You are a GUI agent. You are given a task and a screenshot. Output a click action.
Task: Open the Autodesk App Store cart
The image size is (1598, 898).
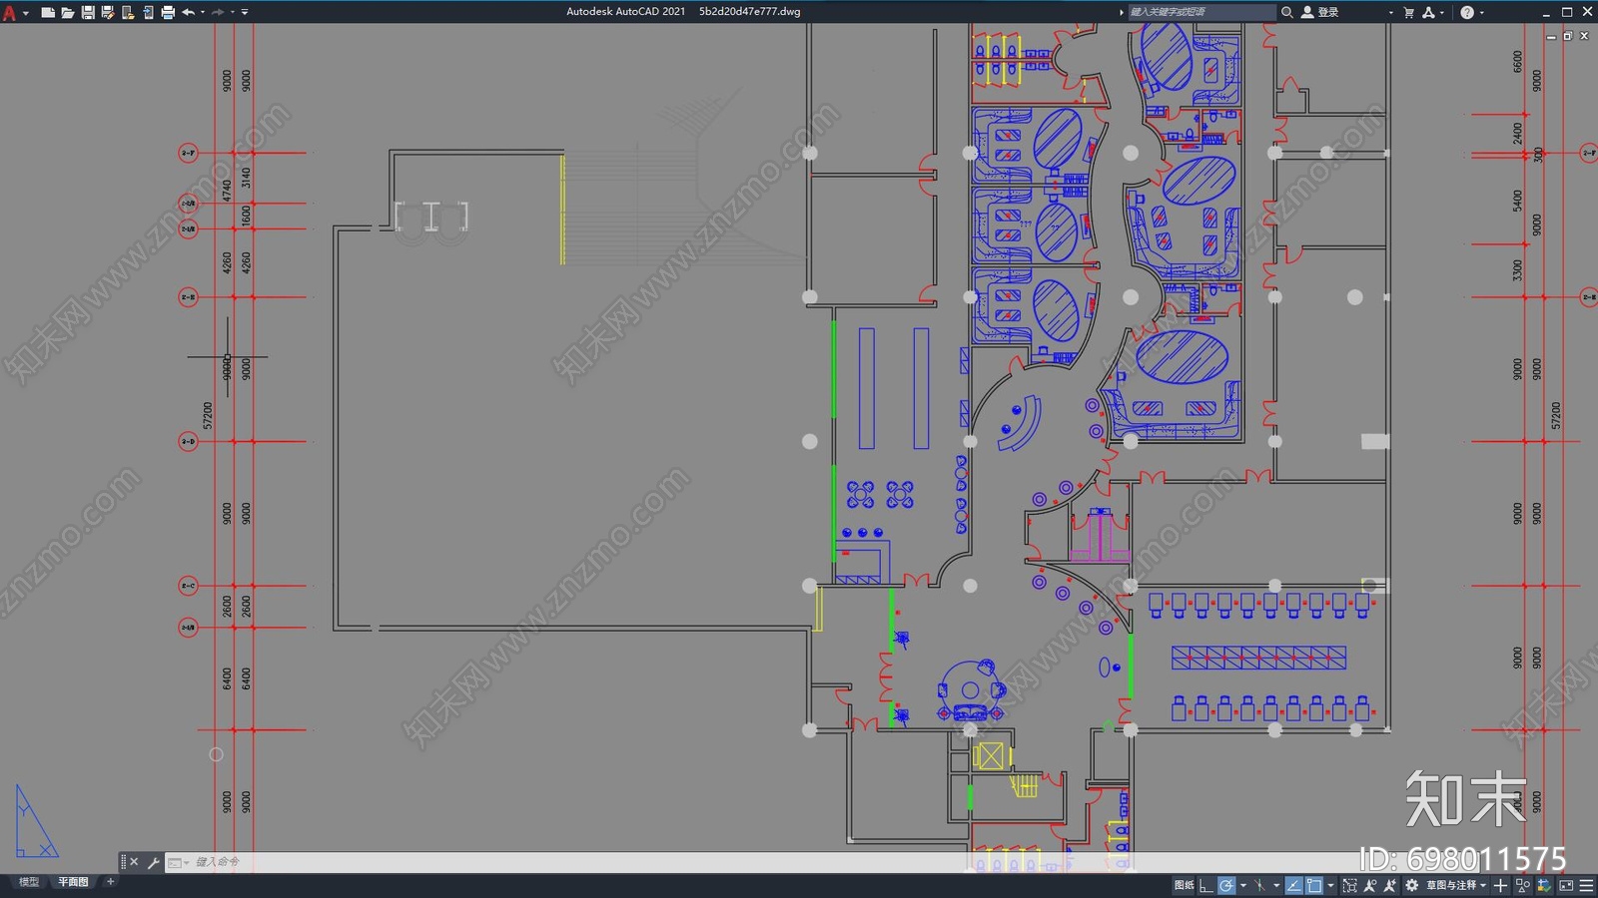[x=1408, y=12]
